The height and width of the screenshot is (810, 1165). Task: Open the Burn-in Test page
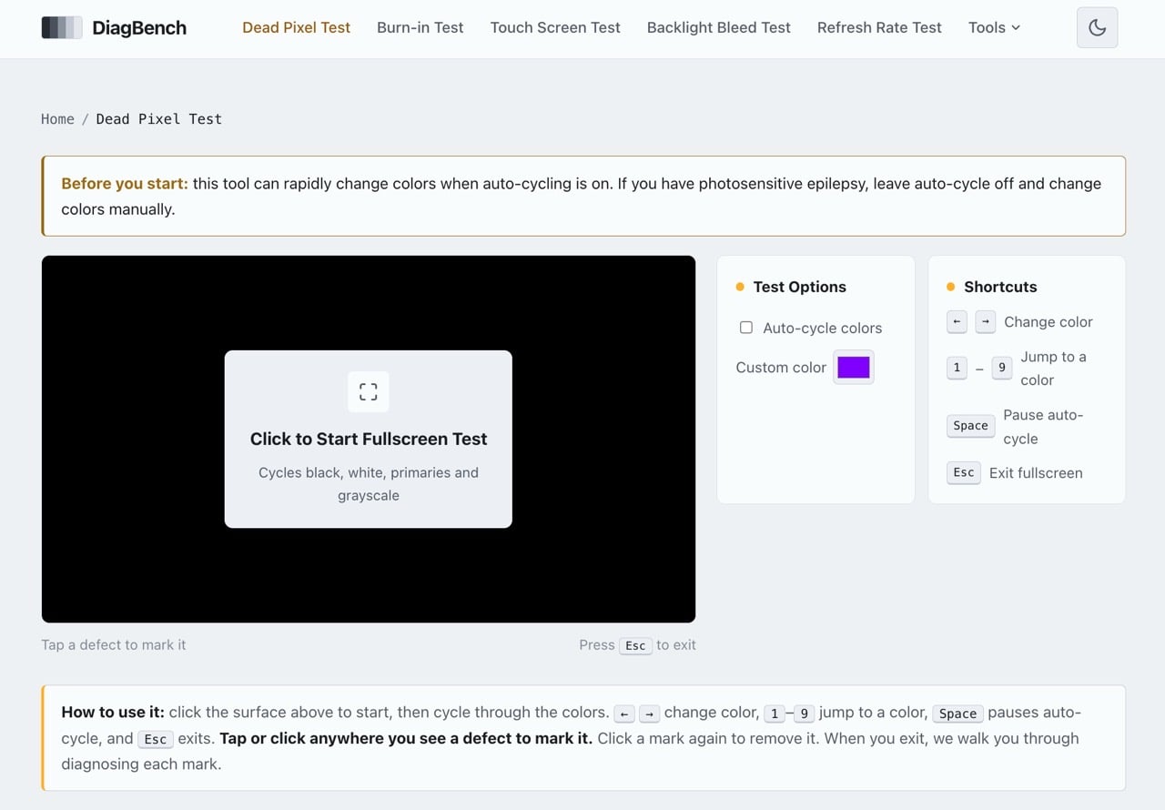point(420,27)
